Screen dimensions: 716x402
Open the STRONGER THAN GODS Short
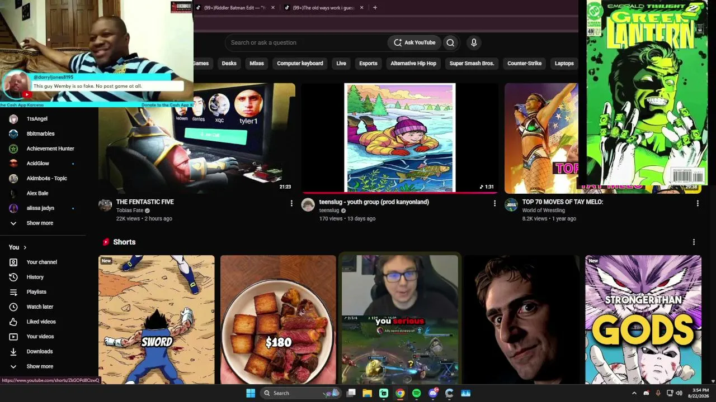point(643,320)
